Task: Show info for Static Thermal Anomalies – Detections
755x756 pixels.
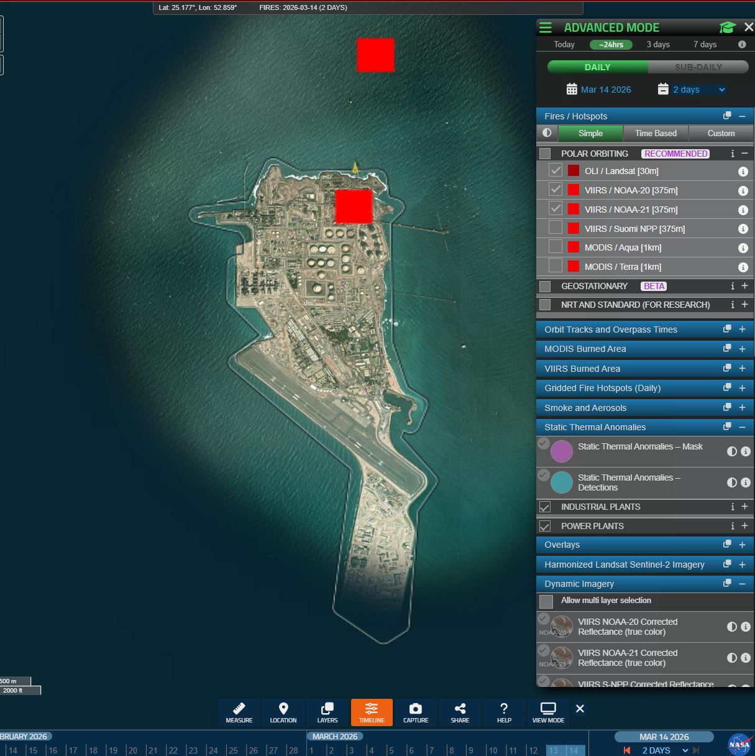Action: point(746,482)
